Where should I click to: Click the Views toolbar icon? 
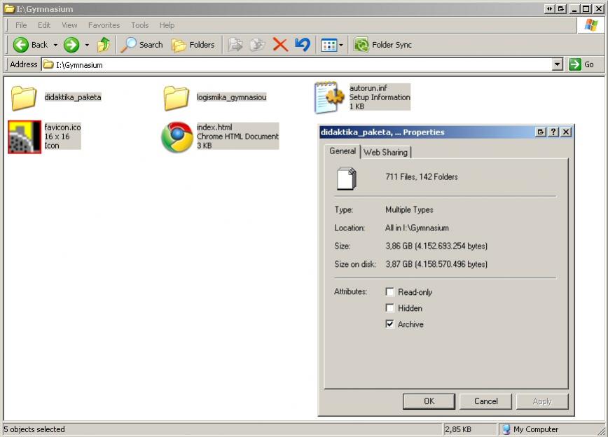pos(329,46)
